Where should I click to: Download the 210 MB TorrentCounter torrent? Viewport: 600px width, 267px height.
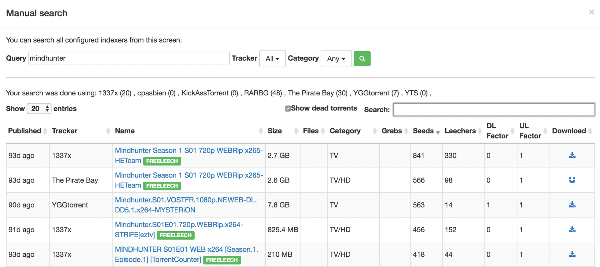click(x=572, y=254)
